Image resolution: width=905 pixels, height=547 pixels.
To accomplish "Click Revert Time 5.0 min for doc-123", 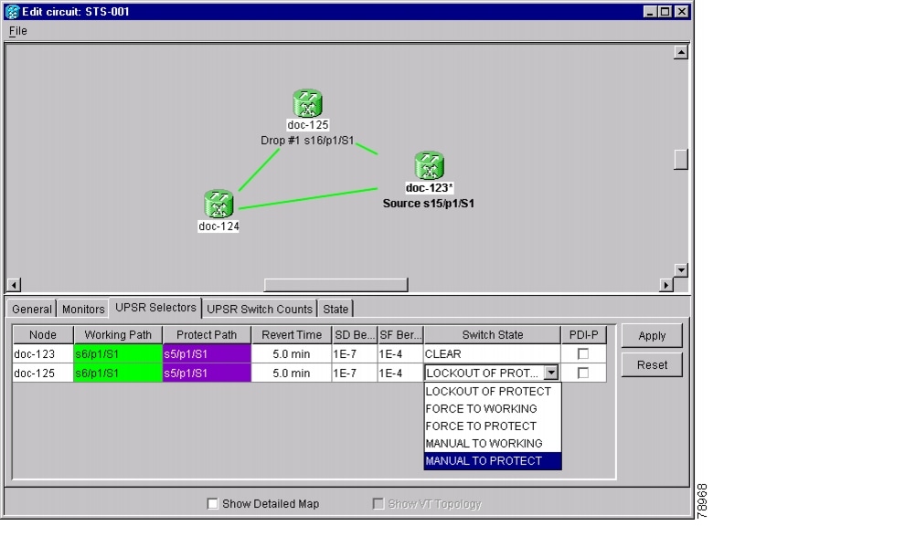I will (x=292, y=354).
